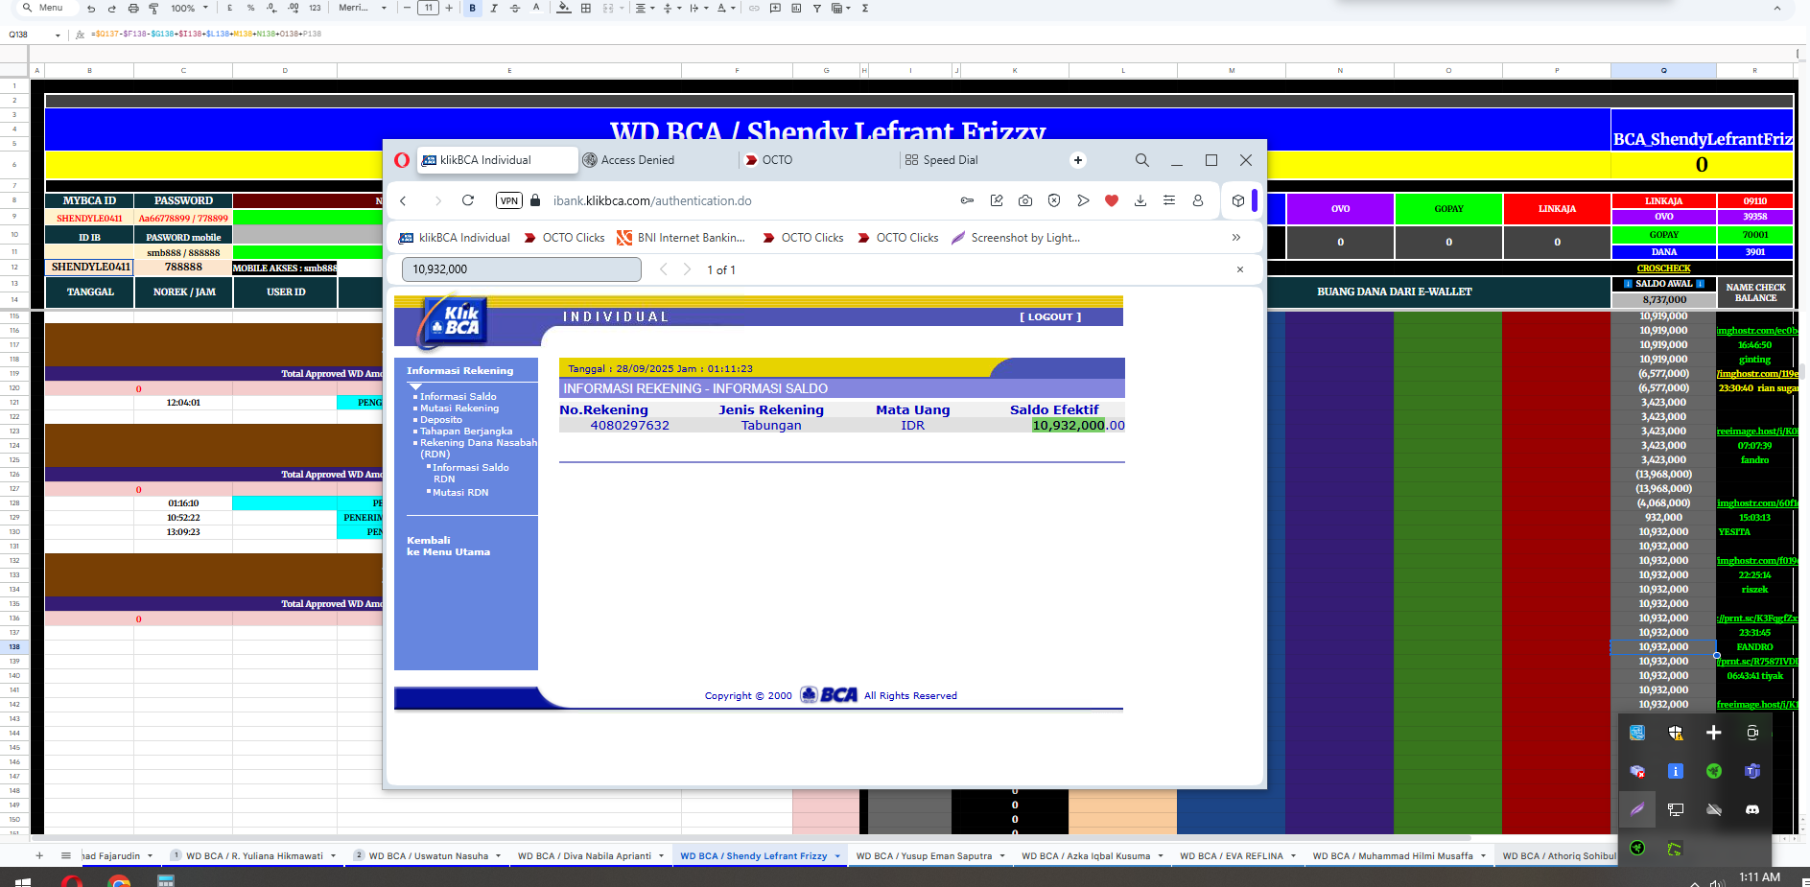This screenshot has height=887, width=1810.
Task: Click the browser Reload icon
Action: [x=468, y=200]
